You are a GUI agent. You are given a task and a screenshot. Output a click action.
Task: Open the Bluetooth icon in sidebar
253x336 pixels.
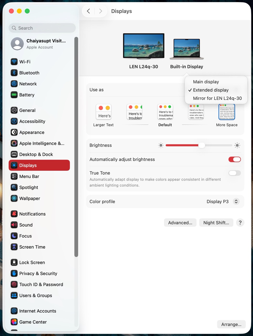coord(14,73)
